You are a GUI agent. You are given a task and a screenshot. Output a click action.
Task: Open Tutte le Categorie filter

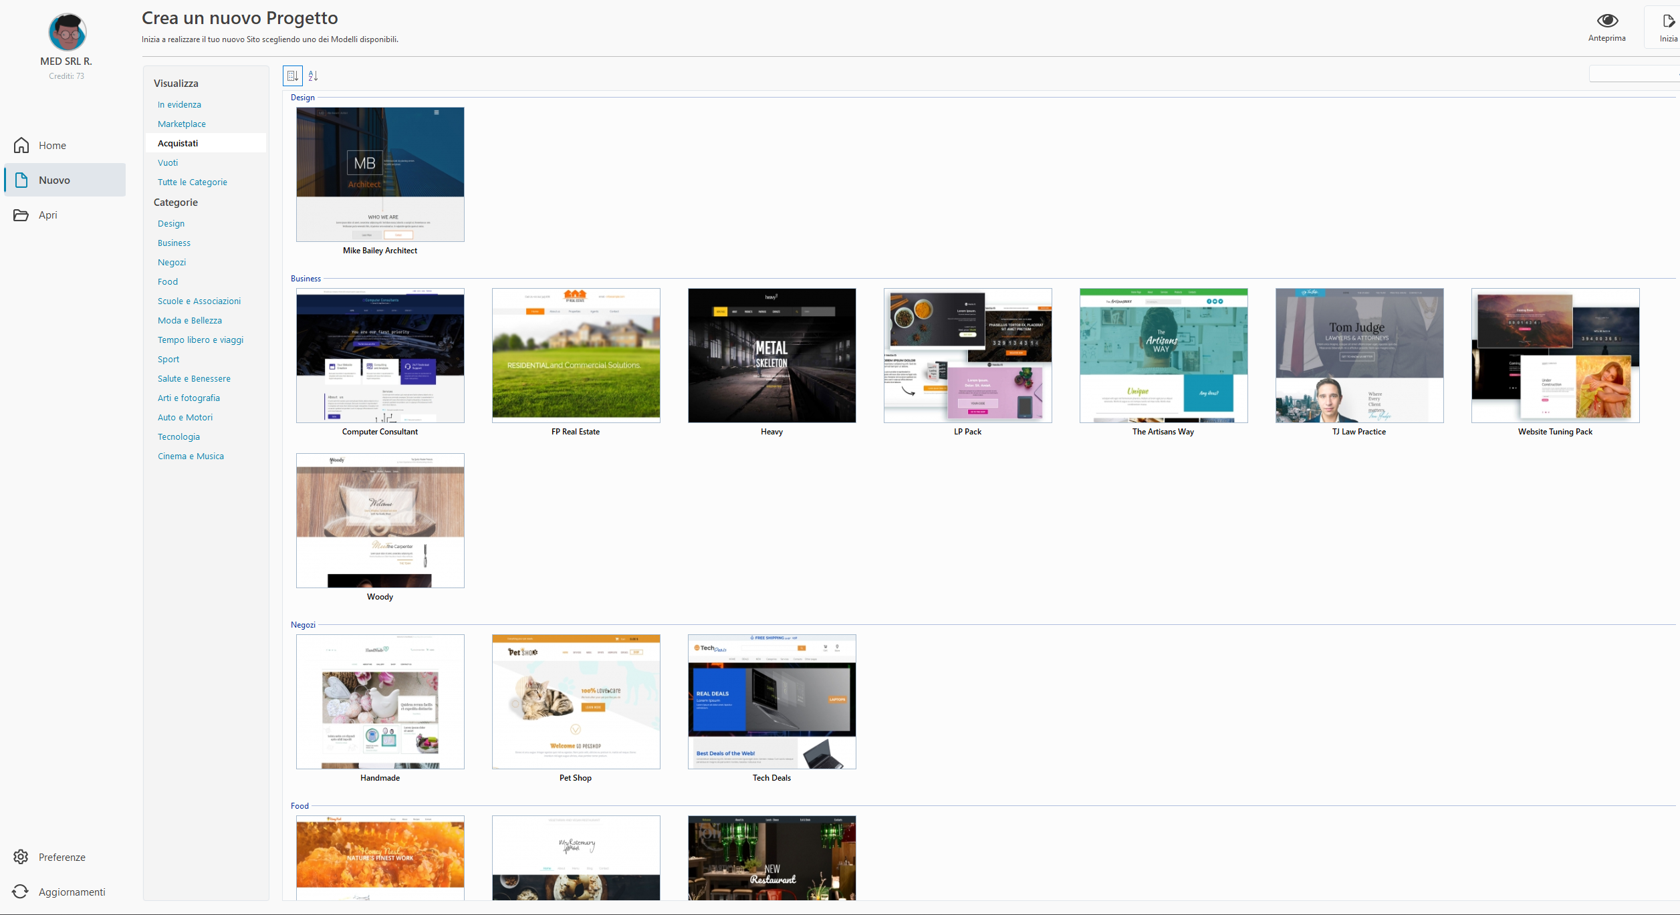tap(193, 182)
